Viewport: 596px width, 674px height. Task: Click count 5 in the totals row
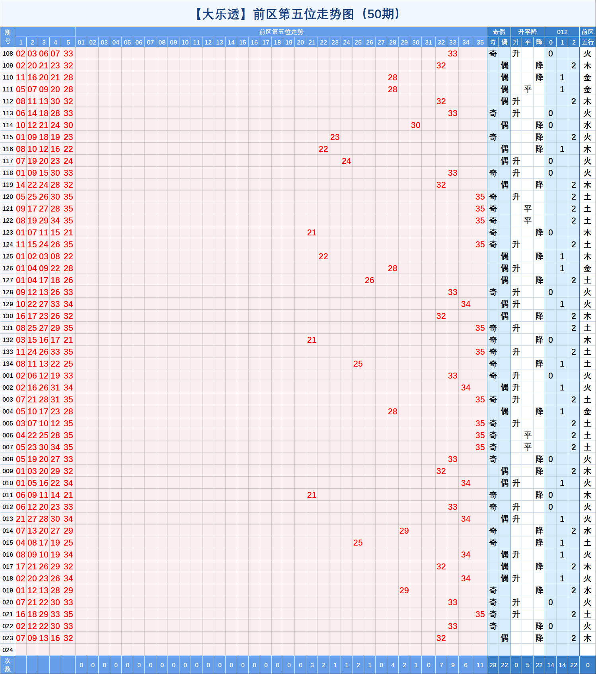tap(528, 665)
